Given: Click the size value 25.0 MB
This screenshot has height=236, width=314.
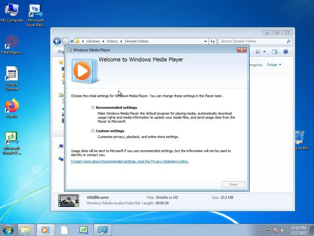Looking at the screenshot, I should pos(227,198).
